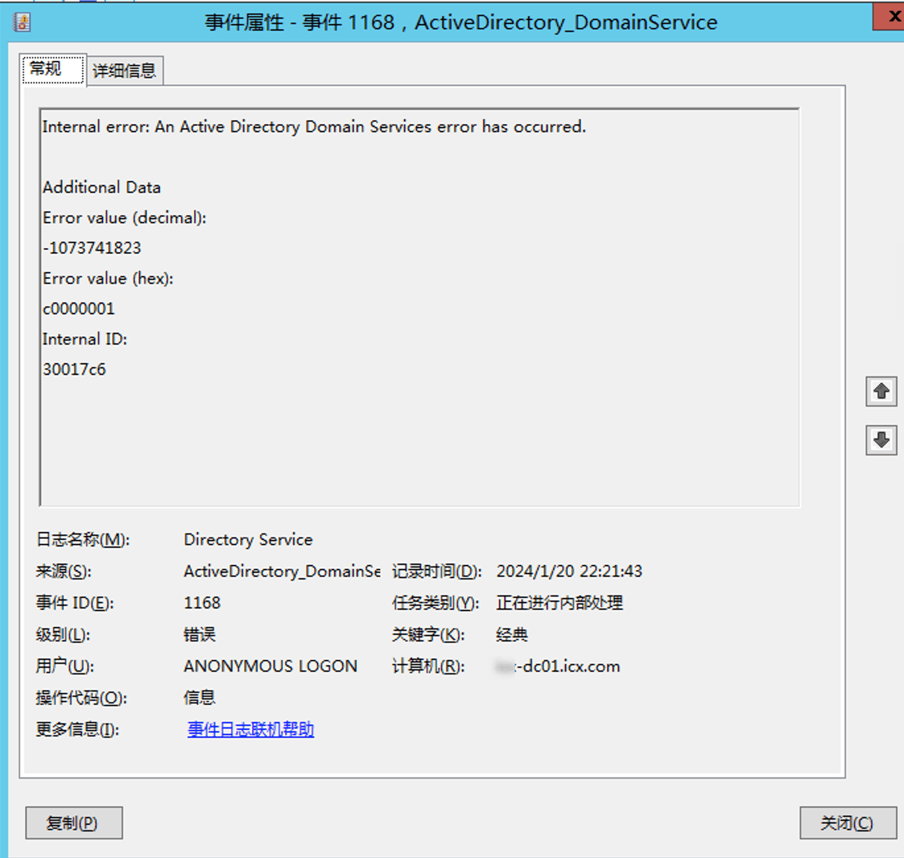Click the task category 正在进行内部处理

(560, 603)
